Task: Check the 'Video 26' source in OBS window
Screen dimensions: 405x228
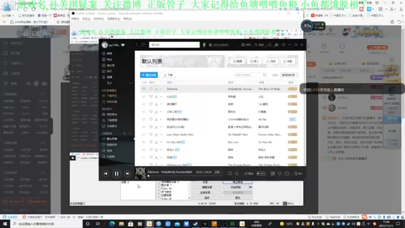Action: tap(159, 199)
